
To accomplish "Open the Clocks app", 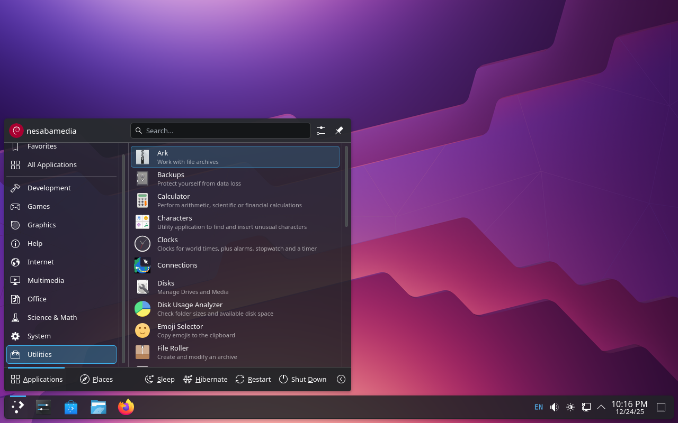I will coord(235,244).
